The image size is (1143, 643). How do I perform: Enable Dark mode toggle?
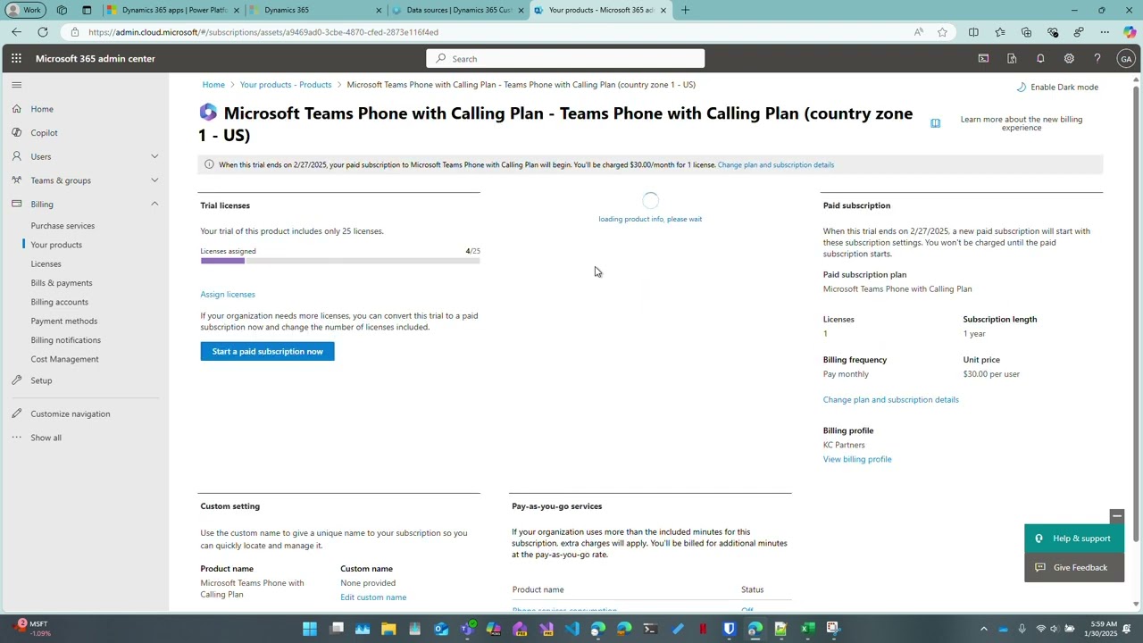click(1057, 88)
